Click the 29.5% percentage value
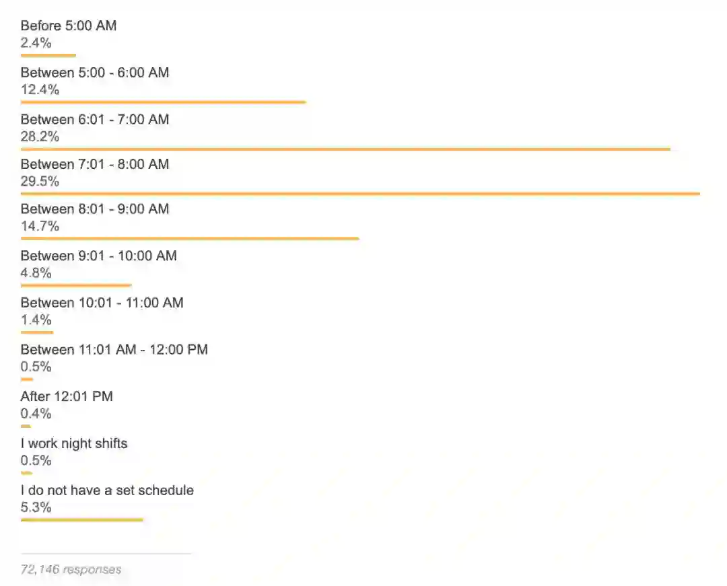The width and height of the screenshot is (727, 586). tap(40, 181)
